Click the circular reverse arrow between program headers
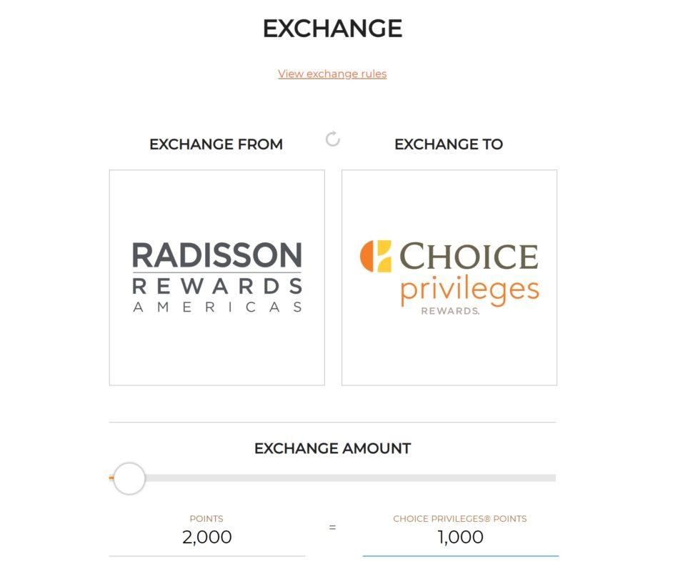 [x=331, y=139]
